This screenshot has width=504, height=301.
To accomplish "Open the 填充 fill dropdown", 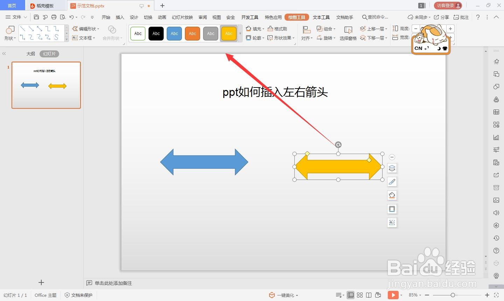I will click(x=255, y=29).
